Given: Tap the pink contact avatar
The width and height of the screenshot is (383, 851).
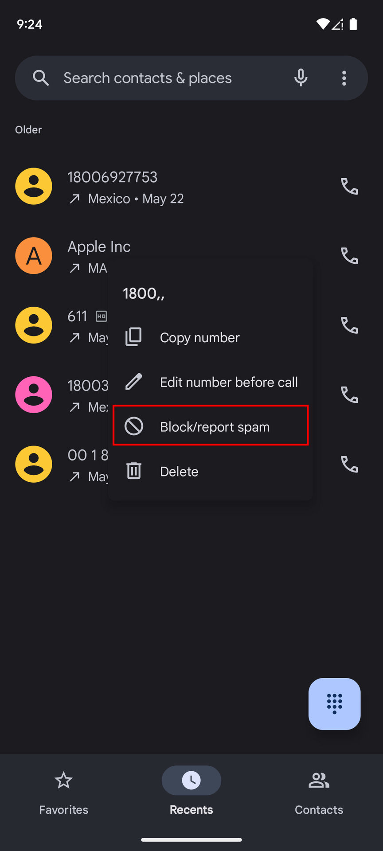Looking at the screenshot, I should pos(34,394).
